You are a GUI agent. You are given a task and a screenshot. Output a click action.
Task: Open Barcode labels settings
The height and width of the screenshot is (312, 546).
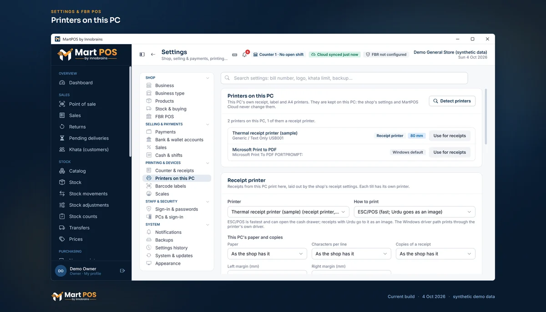pos(177,186)
